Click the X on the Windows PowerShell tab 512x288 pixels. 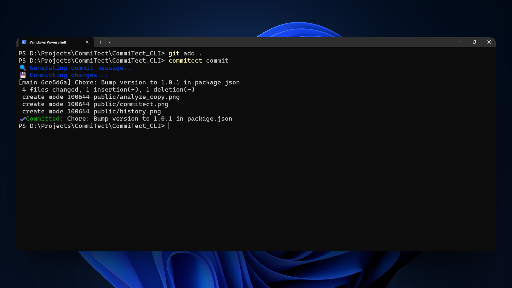pyautogui.click(x=87, y=42)
